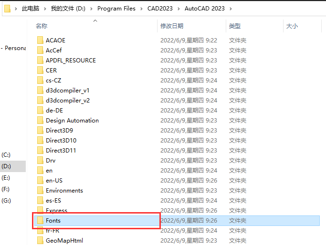Select the Express folder name

[56, 211]
